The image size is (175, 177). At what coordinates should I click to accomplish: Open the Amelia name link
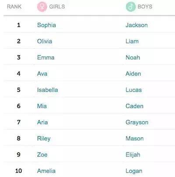click(46, 171)
